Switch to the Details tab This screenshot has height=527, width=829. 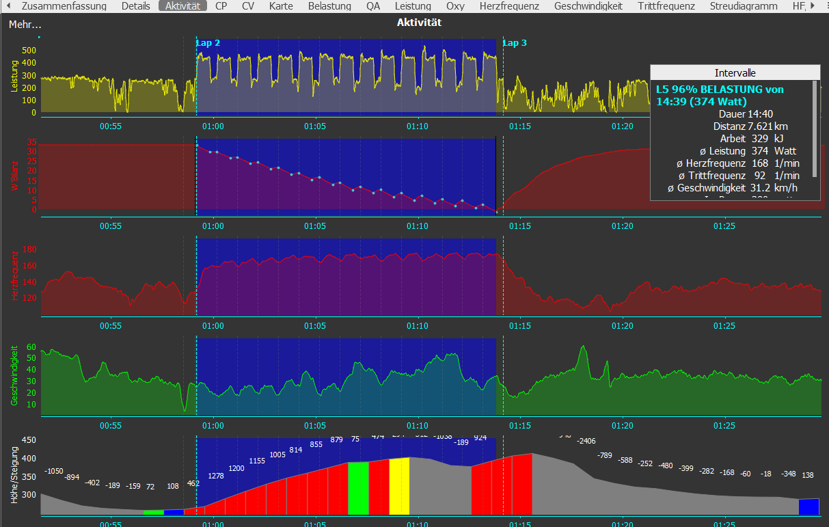click(136, 6)
